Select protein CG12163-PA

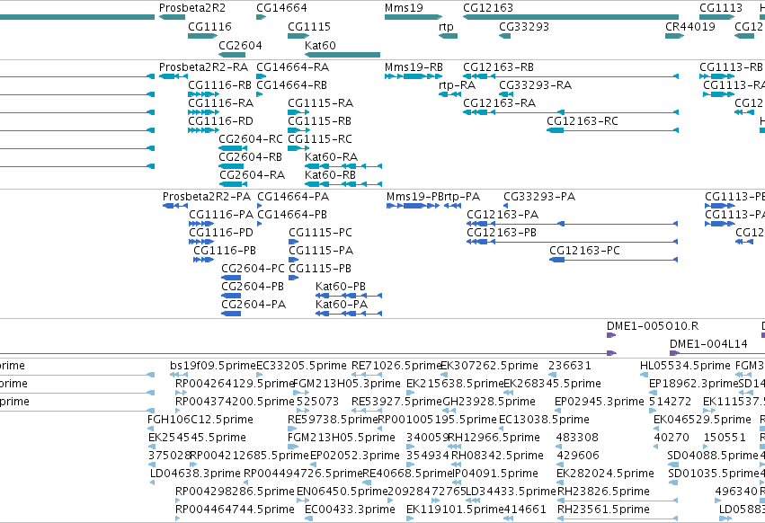point(503,215)
